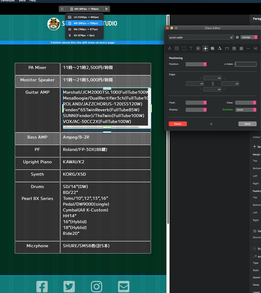This screenshot has width=261, height=293.
Task: Open the grid layout icon in Class Editor
Action: pos(241,49)
